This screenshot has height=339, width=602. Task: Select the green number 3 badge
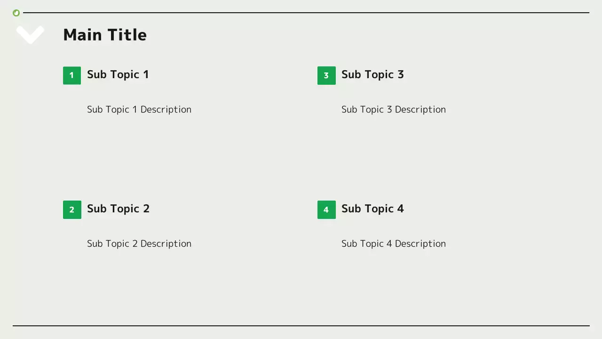coord(326,75)
